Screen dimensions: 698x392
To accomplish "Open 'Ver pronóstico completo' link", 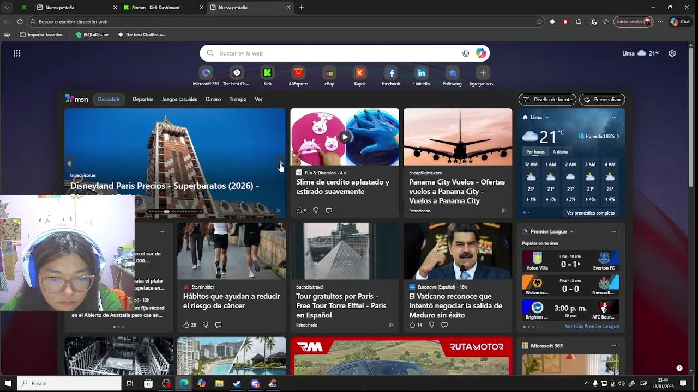I will pos(591,213).
